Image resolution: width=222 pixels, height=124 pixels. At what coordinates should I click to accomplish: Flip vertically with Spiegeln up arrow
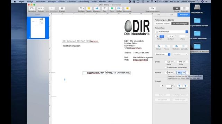pos(185,86)
